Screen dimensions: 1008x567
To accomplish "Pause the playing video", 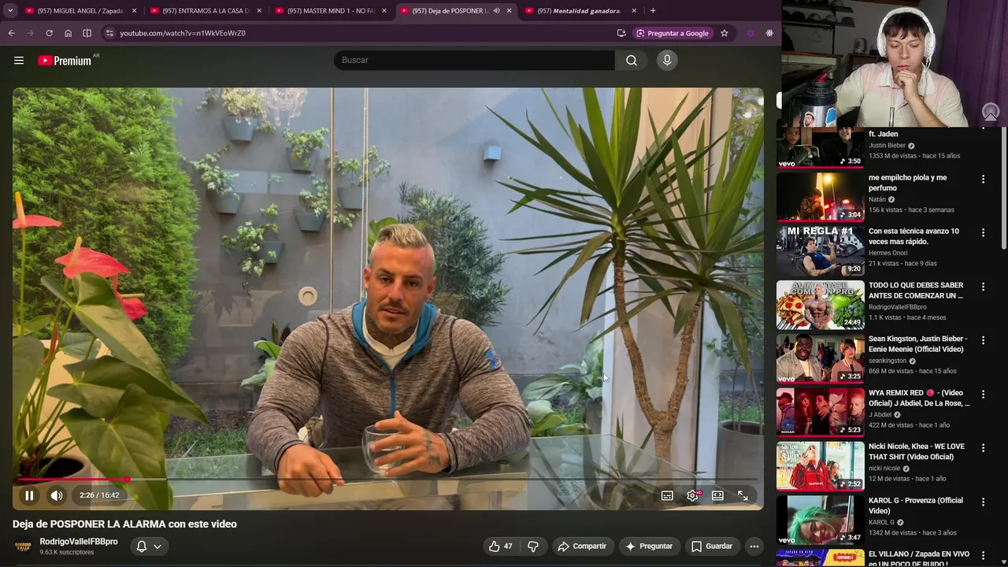I will pos(29,495).
